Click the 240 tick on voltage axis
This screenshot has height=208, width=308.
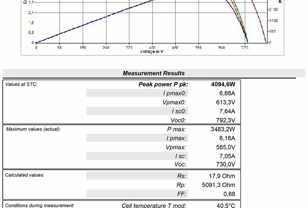click(x=106, y=47)
